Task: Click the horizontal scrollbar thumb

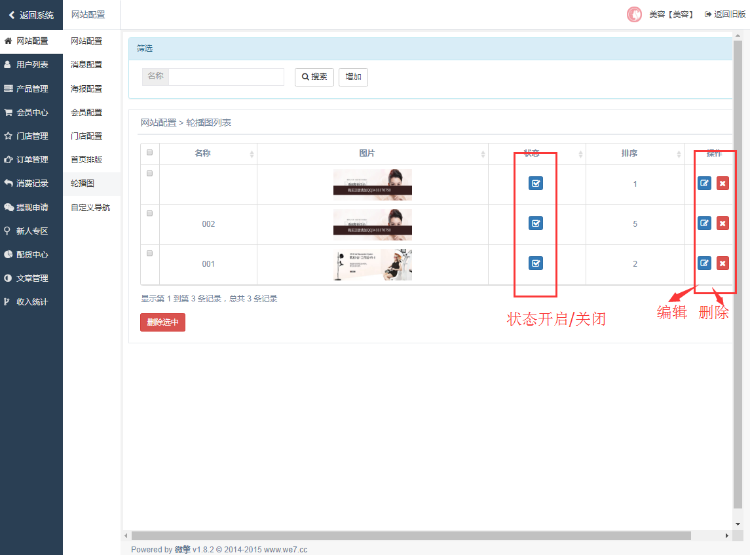Action: (x=411, y=535)
